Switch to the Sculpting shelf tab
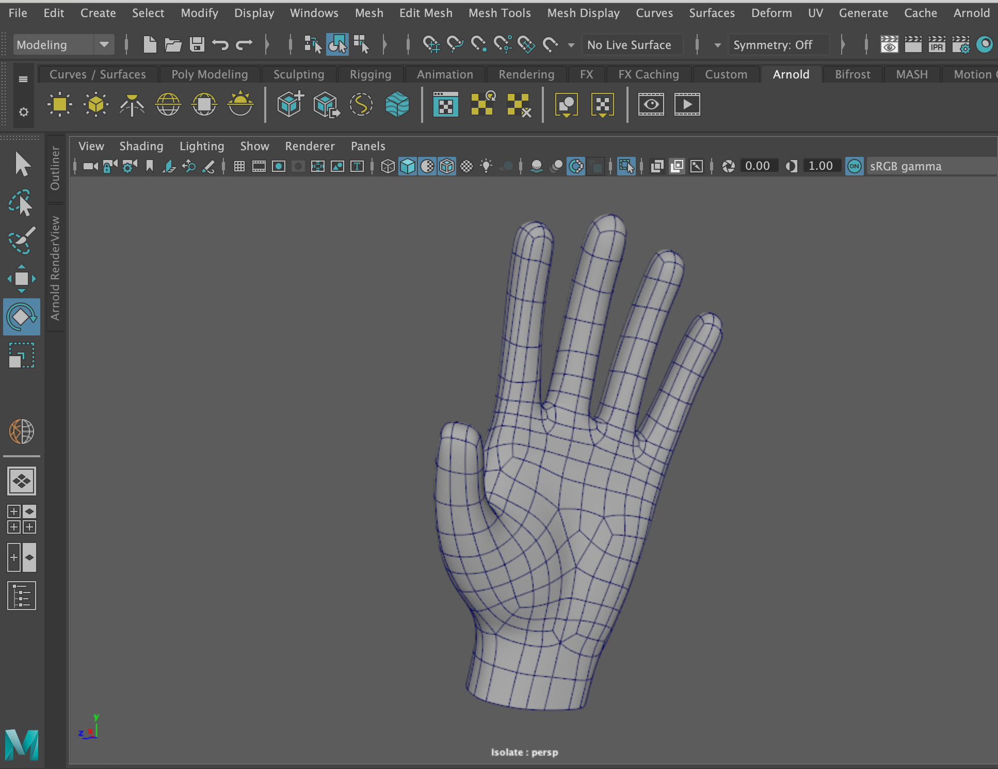The height and width of the screenshot is (769, 998). coord(298,74)
